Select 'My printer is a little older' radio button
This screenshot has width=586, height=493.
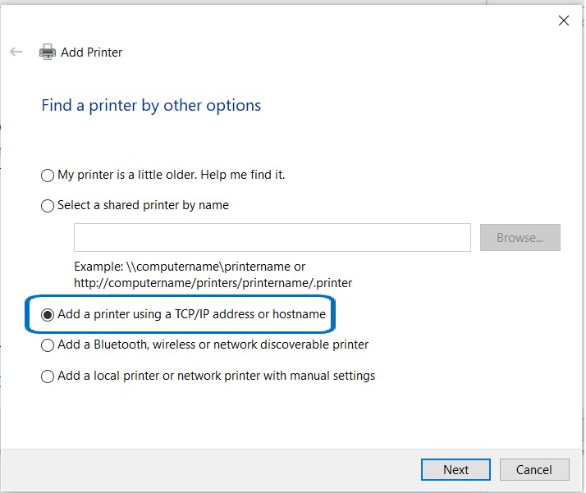coord(48,176)
